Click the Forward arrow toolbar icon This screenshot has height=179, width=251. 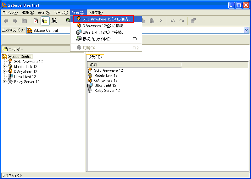coord(15,21)
